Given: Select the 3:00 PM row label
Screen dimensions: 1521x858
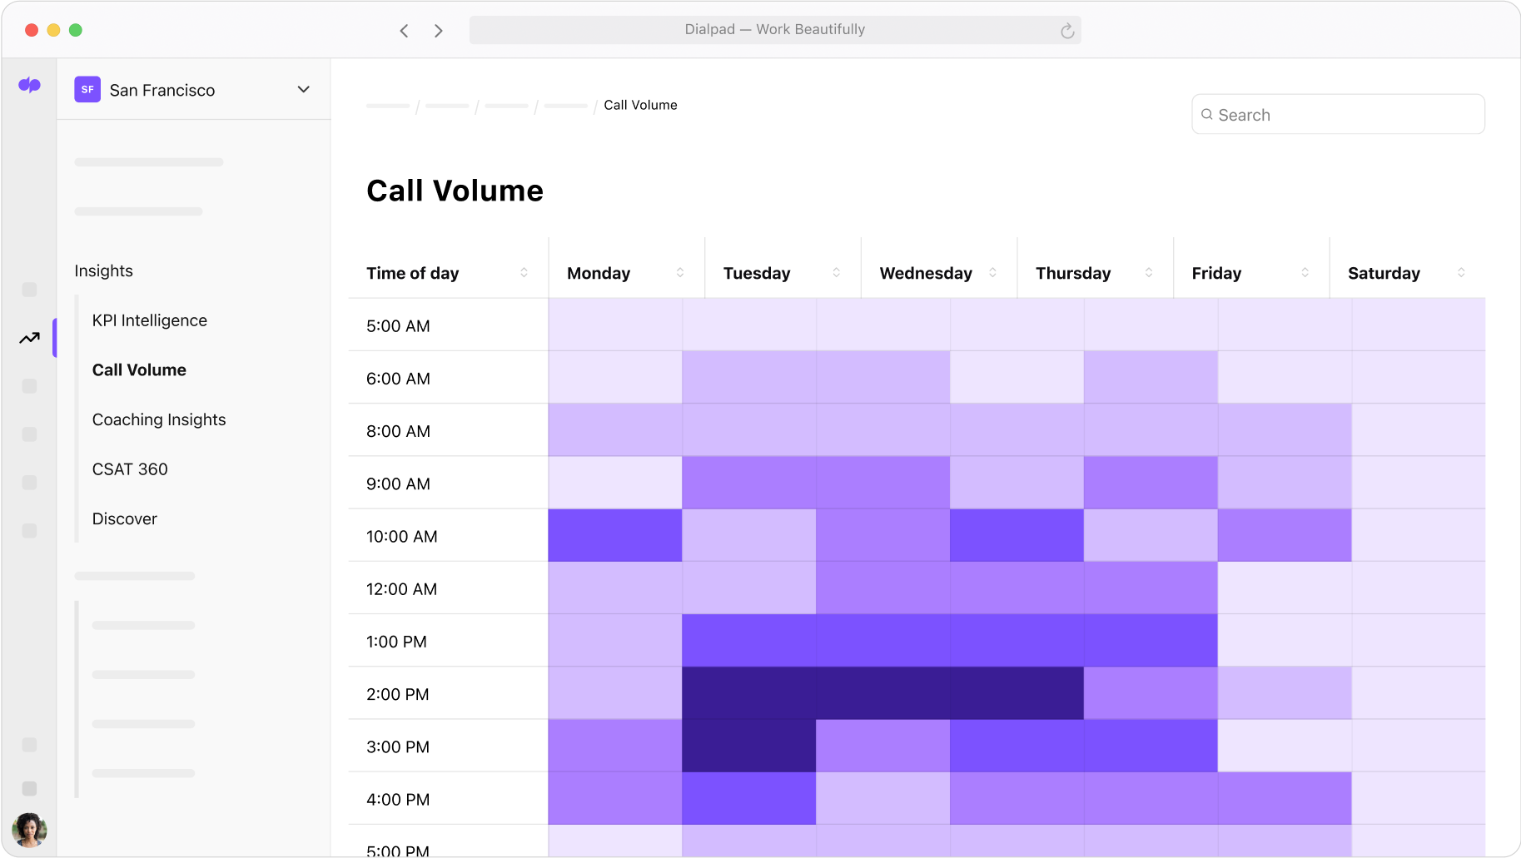Looking at the screenshot, I should coord(398,746).
